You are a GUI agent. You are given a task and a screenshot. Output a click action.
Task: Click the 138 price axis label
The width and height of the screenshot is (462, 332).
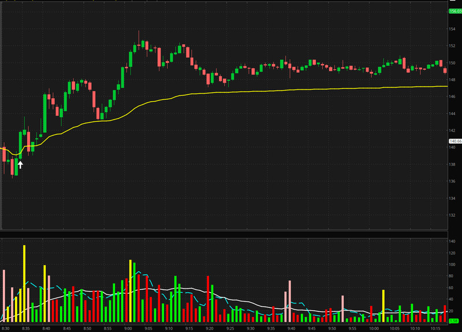tap(452, 164)
